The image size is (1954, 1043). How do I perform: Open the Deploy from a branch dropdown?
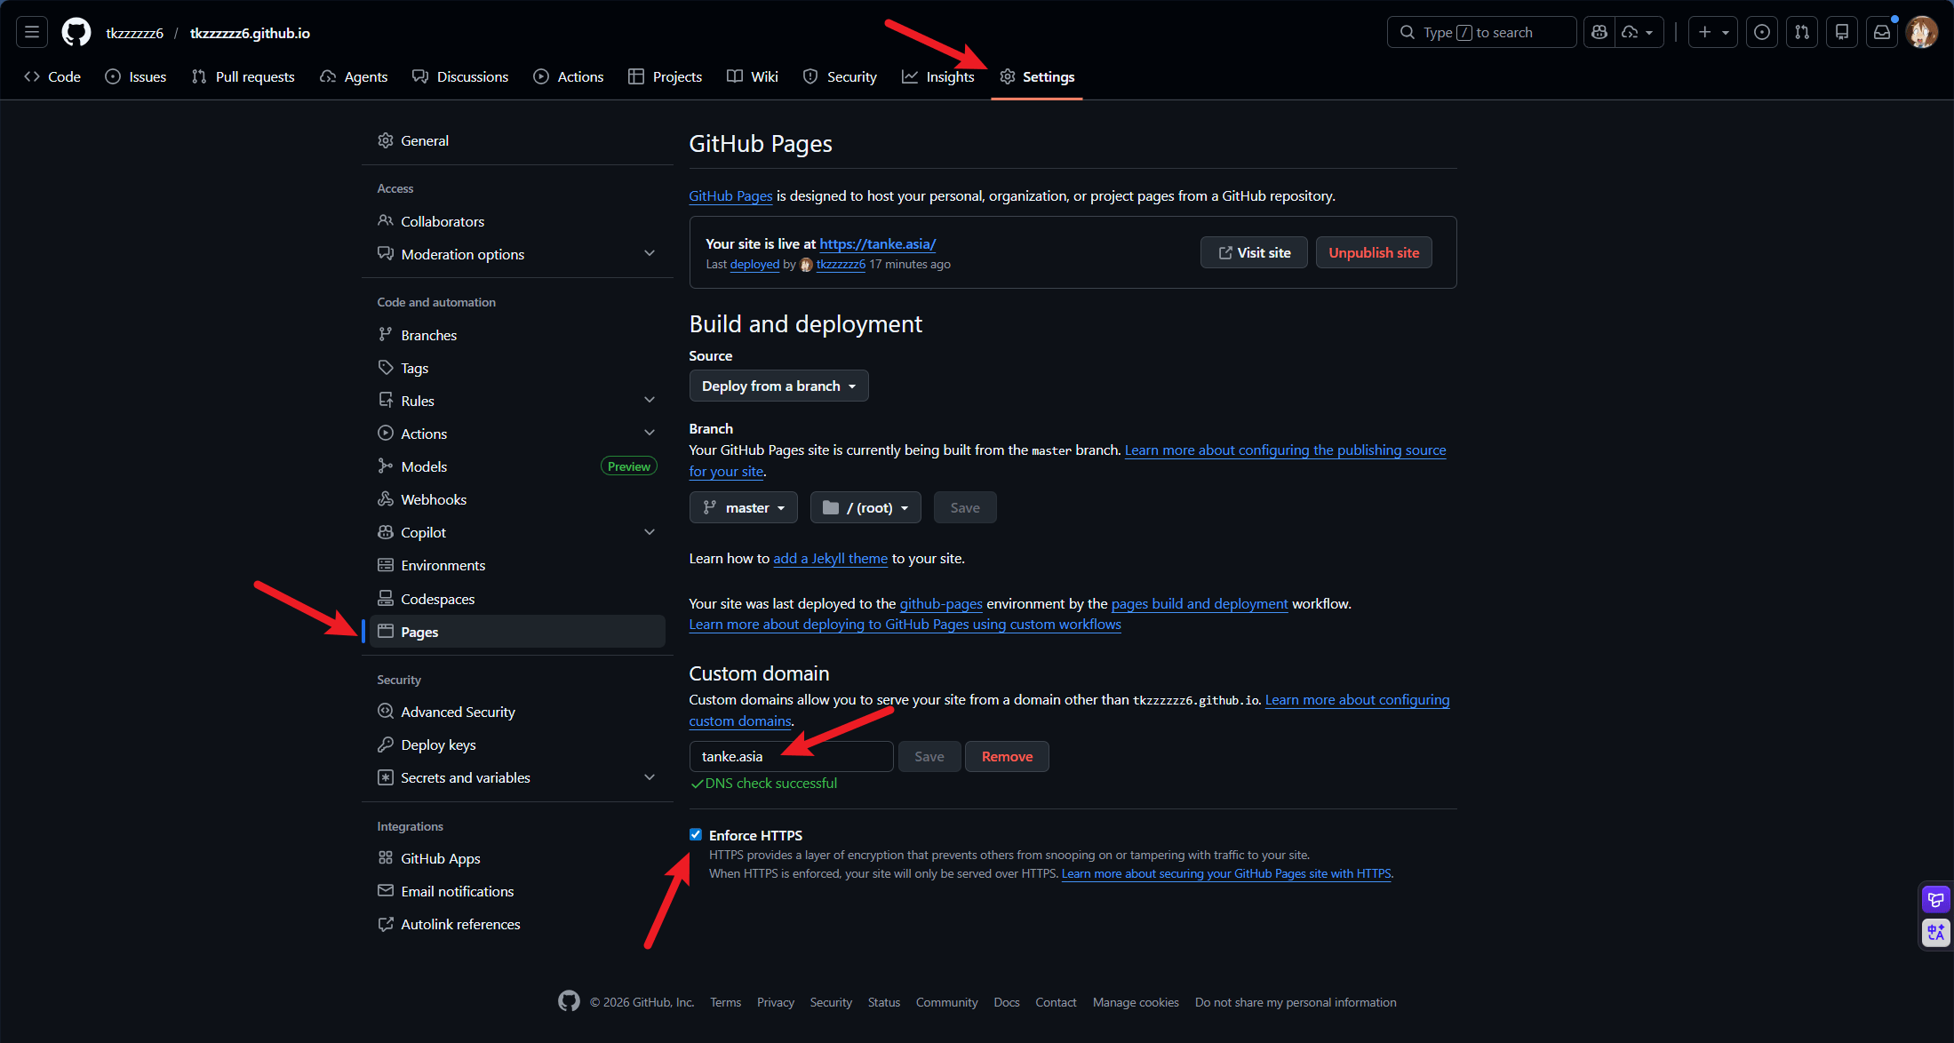tap(778, 386)
